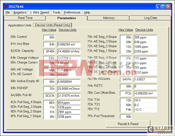Open the Registers menu
Viewport: 175px width, 136px height.
point(20,12)
